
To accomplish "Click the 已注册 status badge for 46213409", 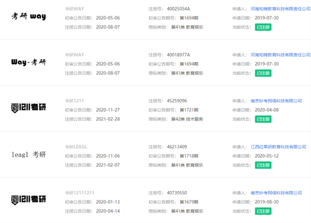I will click(263, 165).
